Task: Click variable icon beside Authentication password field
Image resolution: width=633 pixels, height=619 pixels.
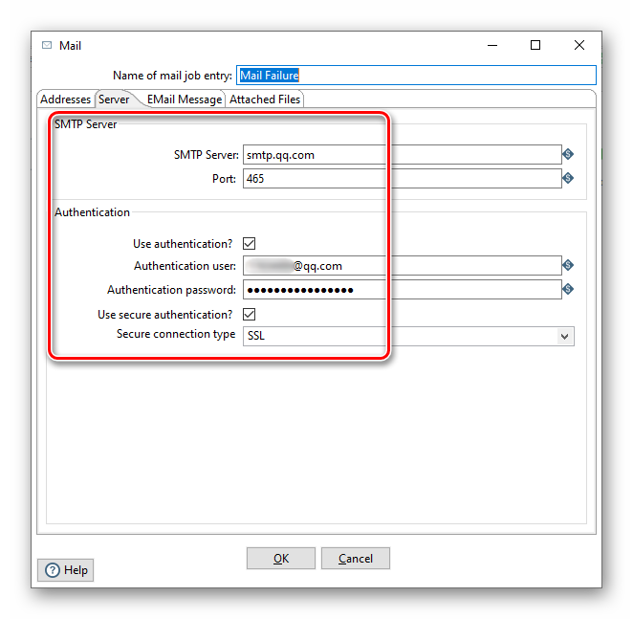Action: (x=568, y=289)
